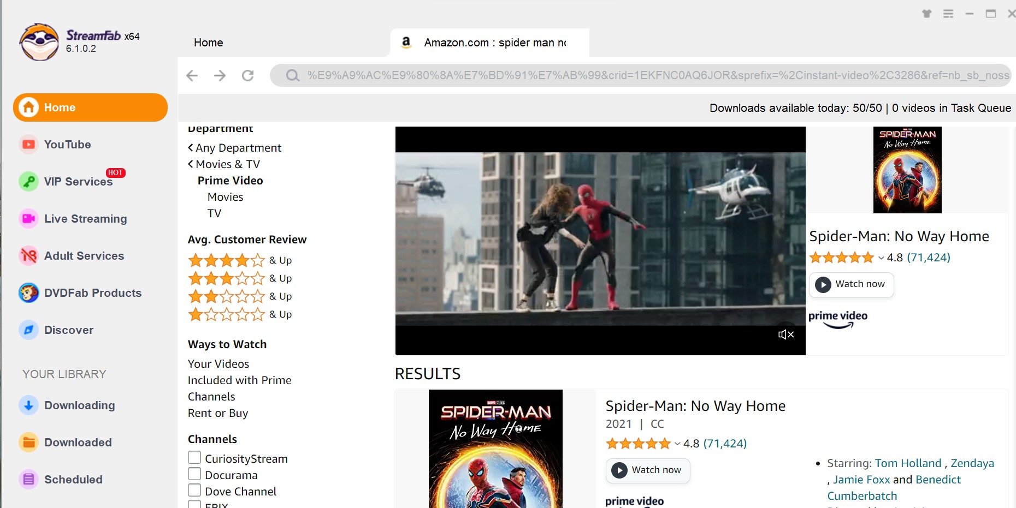The height and width of the screenshot is (508, 1016).
Task: Expand rating dropdown in results 4.8
Action: point(677,444)
